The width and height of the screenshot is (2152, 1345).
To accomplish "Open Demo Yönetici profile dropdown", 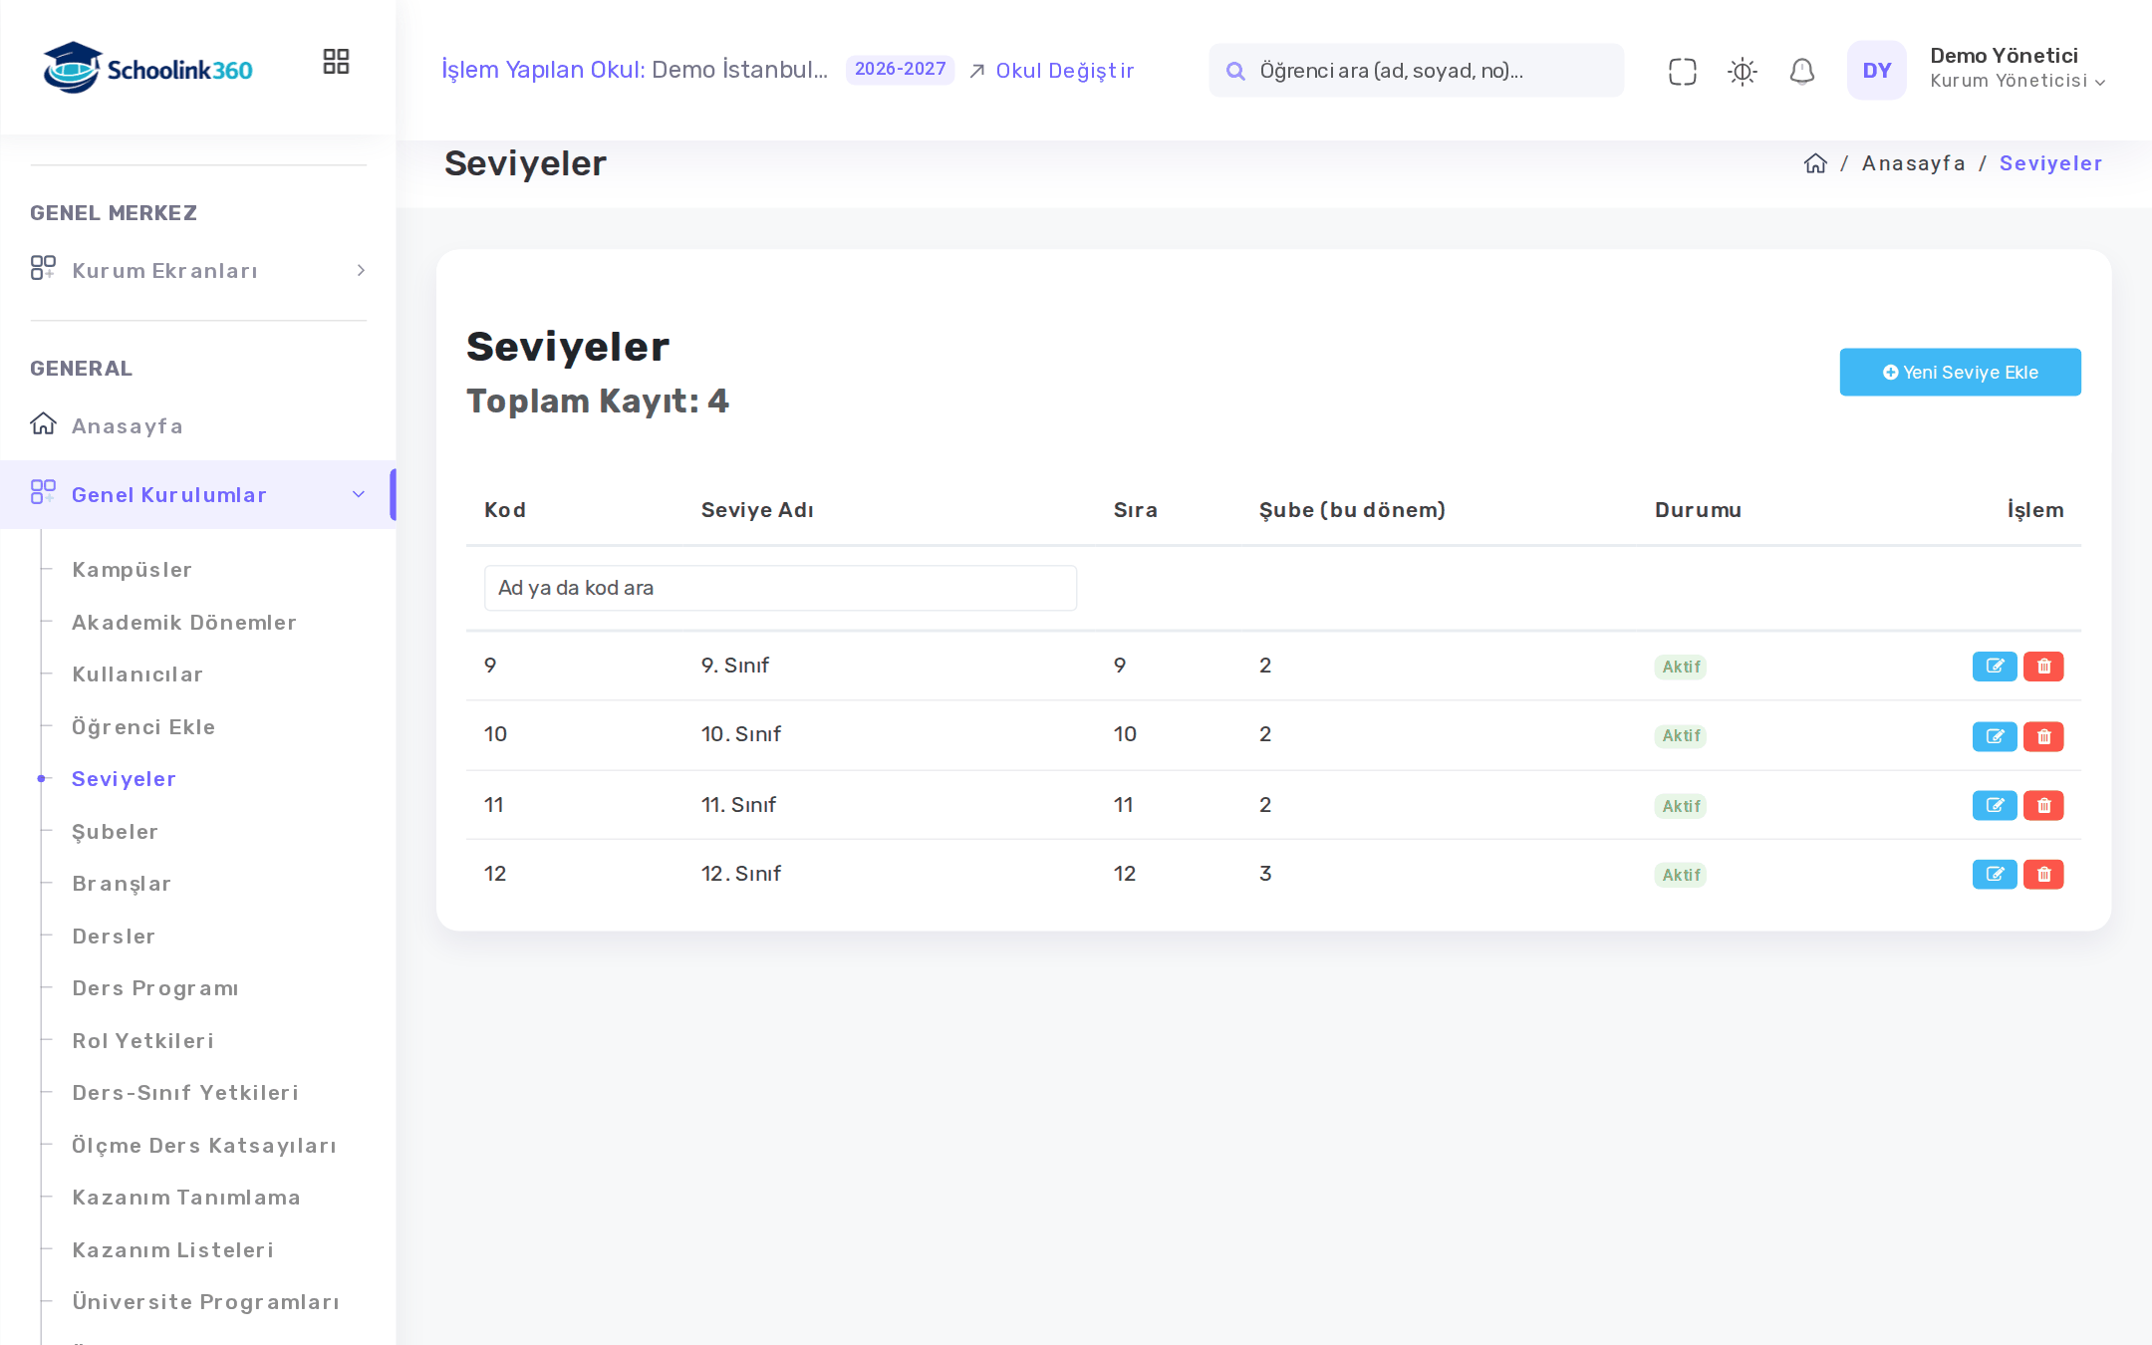I will coord(2017,68).
